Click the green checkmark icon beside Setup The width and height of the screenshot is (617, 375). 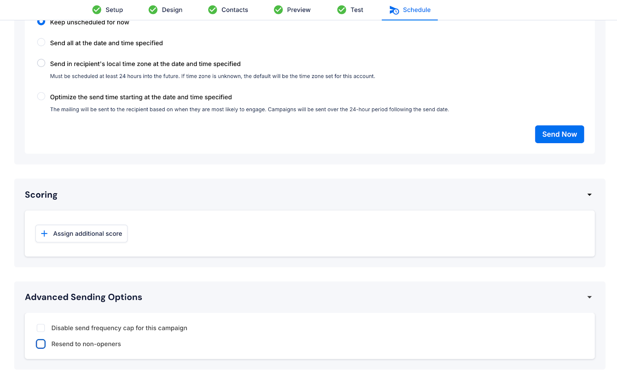pos(97,10)
